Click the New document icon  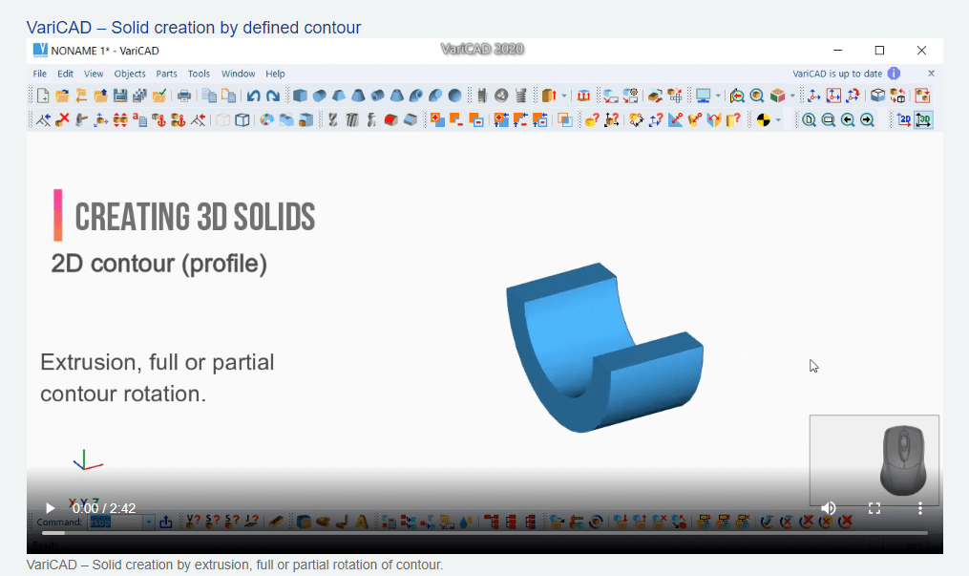pos(43,96)
